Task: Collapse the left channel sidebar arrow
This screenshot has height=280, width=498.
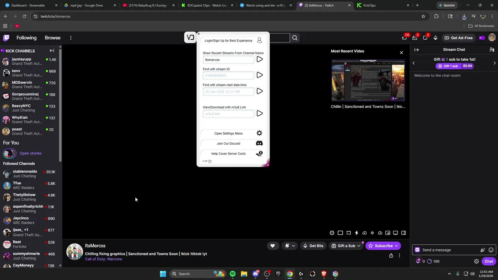Action: pos(52,51)
